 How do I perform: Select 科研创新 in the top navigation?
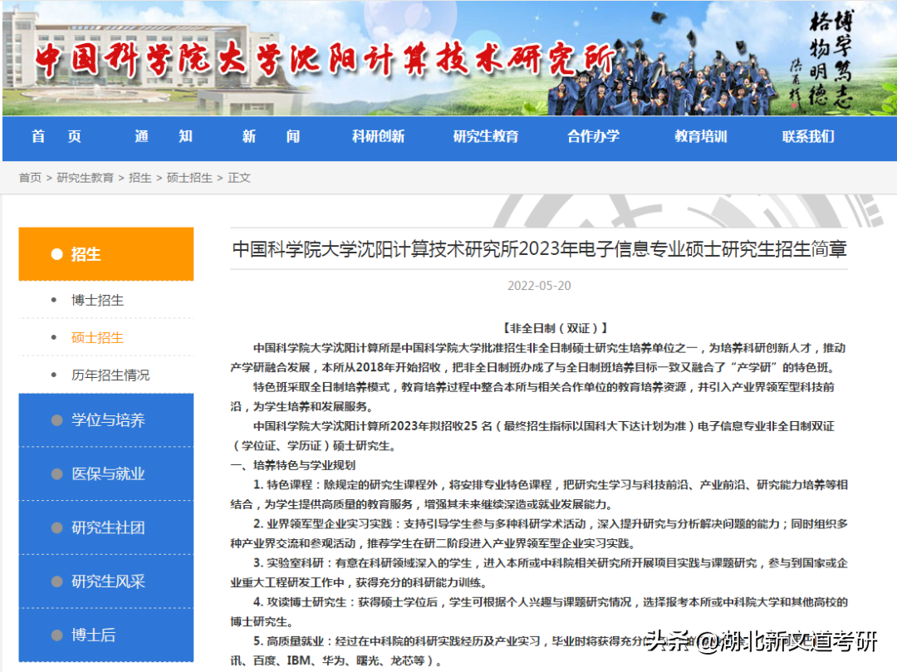coord(377,138)
